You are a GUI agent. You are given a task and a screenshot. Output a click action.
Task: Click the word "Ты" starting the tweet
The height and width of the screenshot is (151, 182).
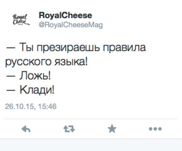[26, 47]
